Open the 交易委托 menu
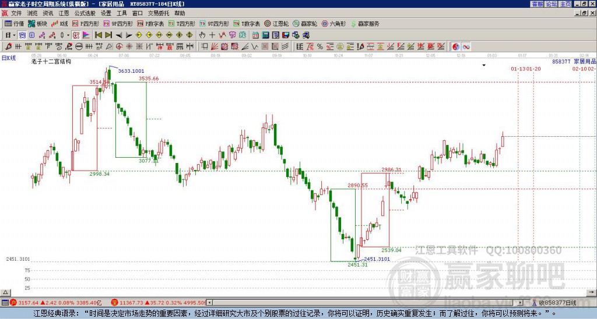This screenshot has height=319, width=597. pos(159,13)
